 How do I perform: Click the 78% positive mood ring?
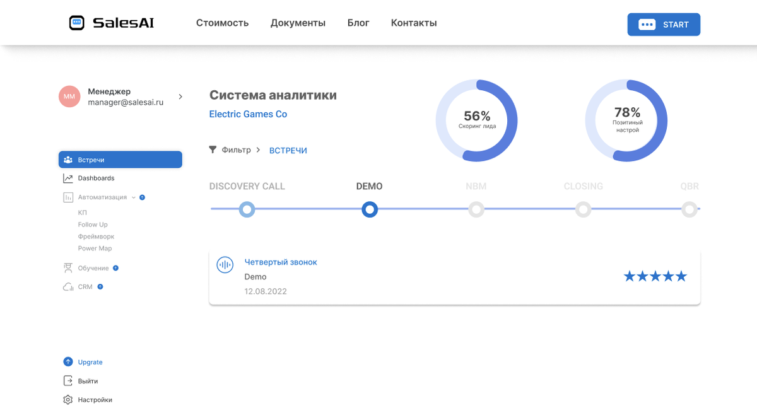(x=627, y=120)
